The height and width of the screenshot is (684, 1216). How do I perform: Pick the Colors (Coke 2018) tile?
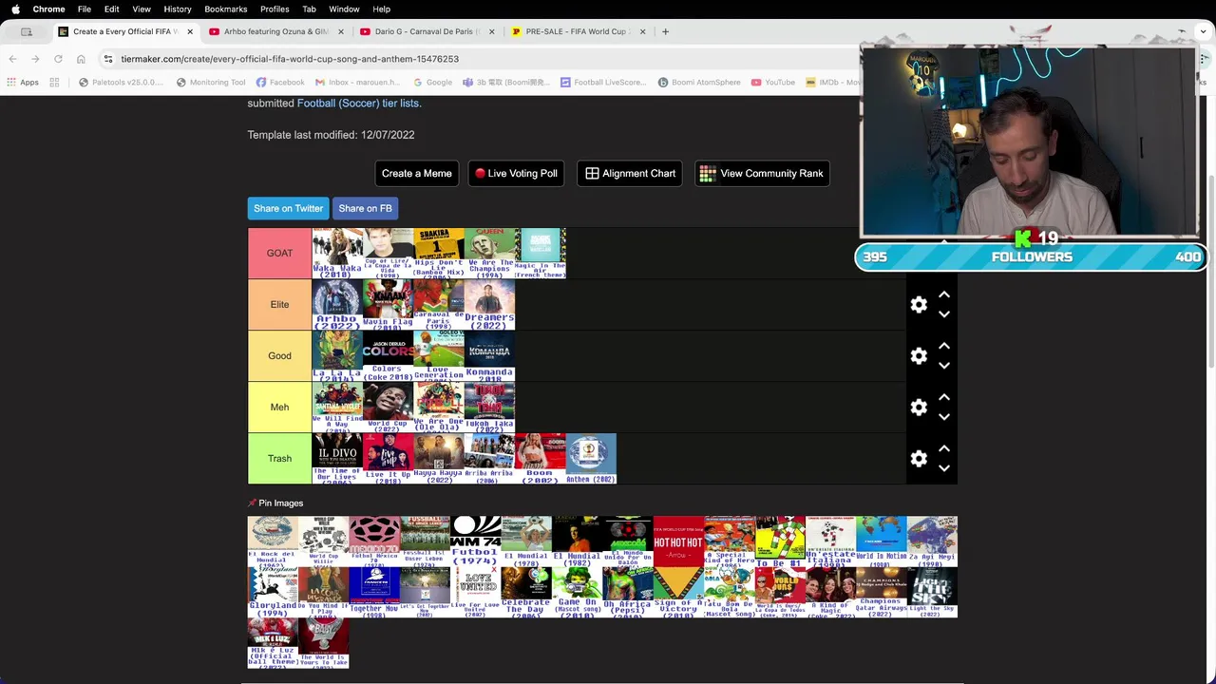(x=388, y=355)
